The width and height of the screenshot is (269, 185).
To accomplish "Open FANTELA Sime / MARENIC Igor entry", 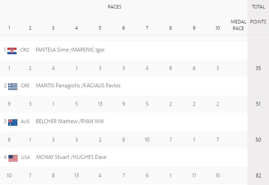I will [x=70, y=50].
